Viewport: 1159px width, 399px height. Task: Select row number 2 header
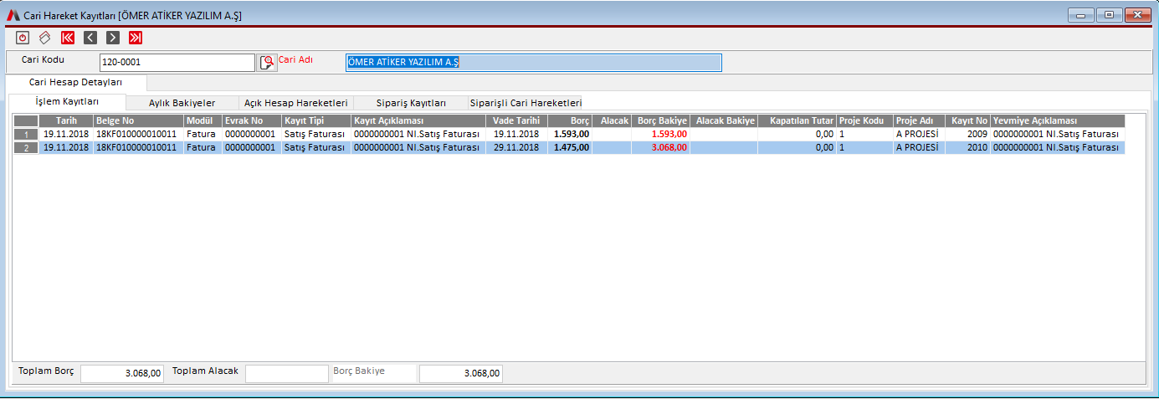click(26, 147)
